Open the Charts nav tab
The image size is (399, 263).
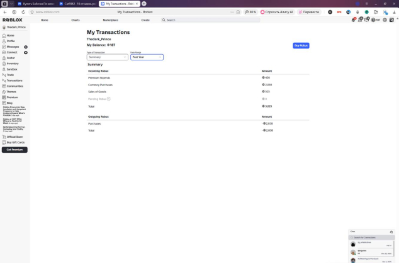76,20
